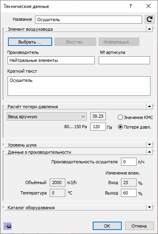The image size is (158, 234).
Task: Click the KMC value field 39.25
Action: pos(98,117)
